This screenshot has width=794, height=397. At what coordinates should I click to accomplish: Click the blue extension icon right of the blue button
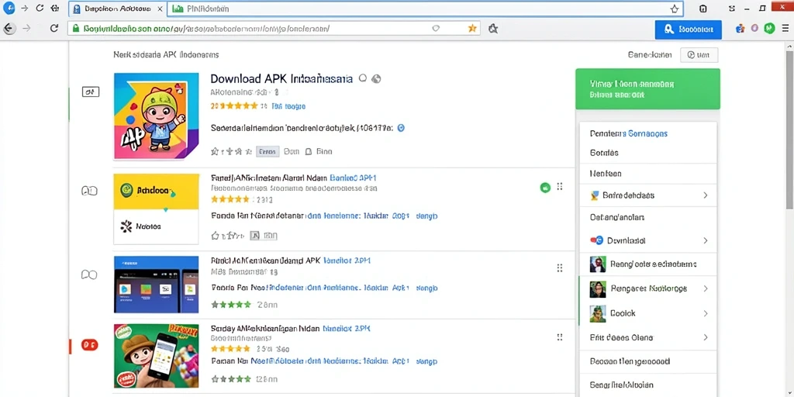[x=740, y=29]
